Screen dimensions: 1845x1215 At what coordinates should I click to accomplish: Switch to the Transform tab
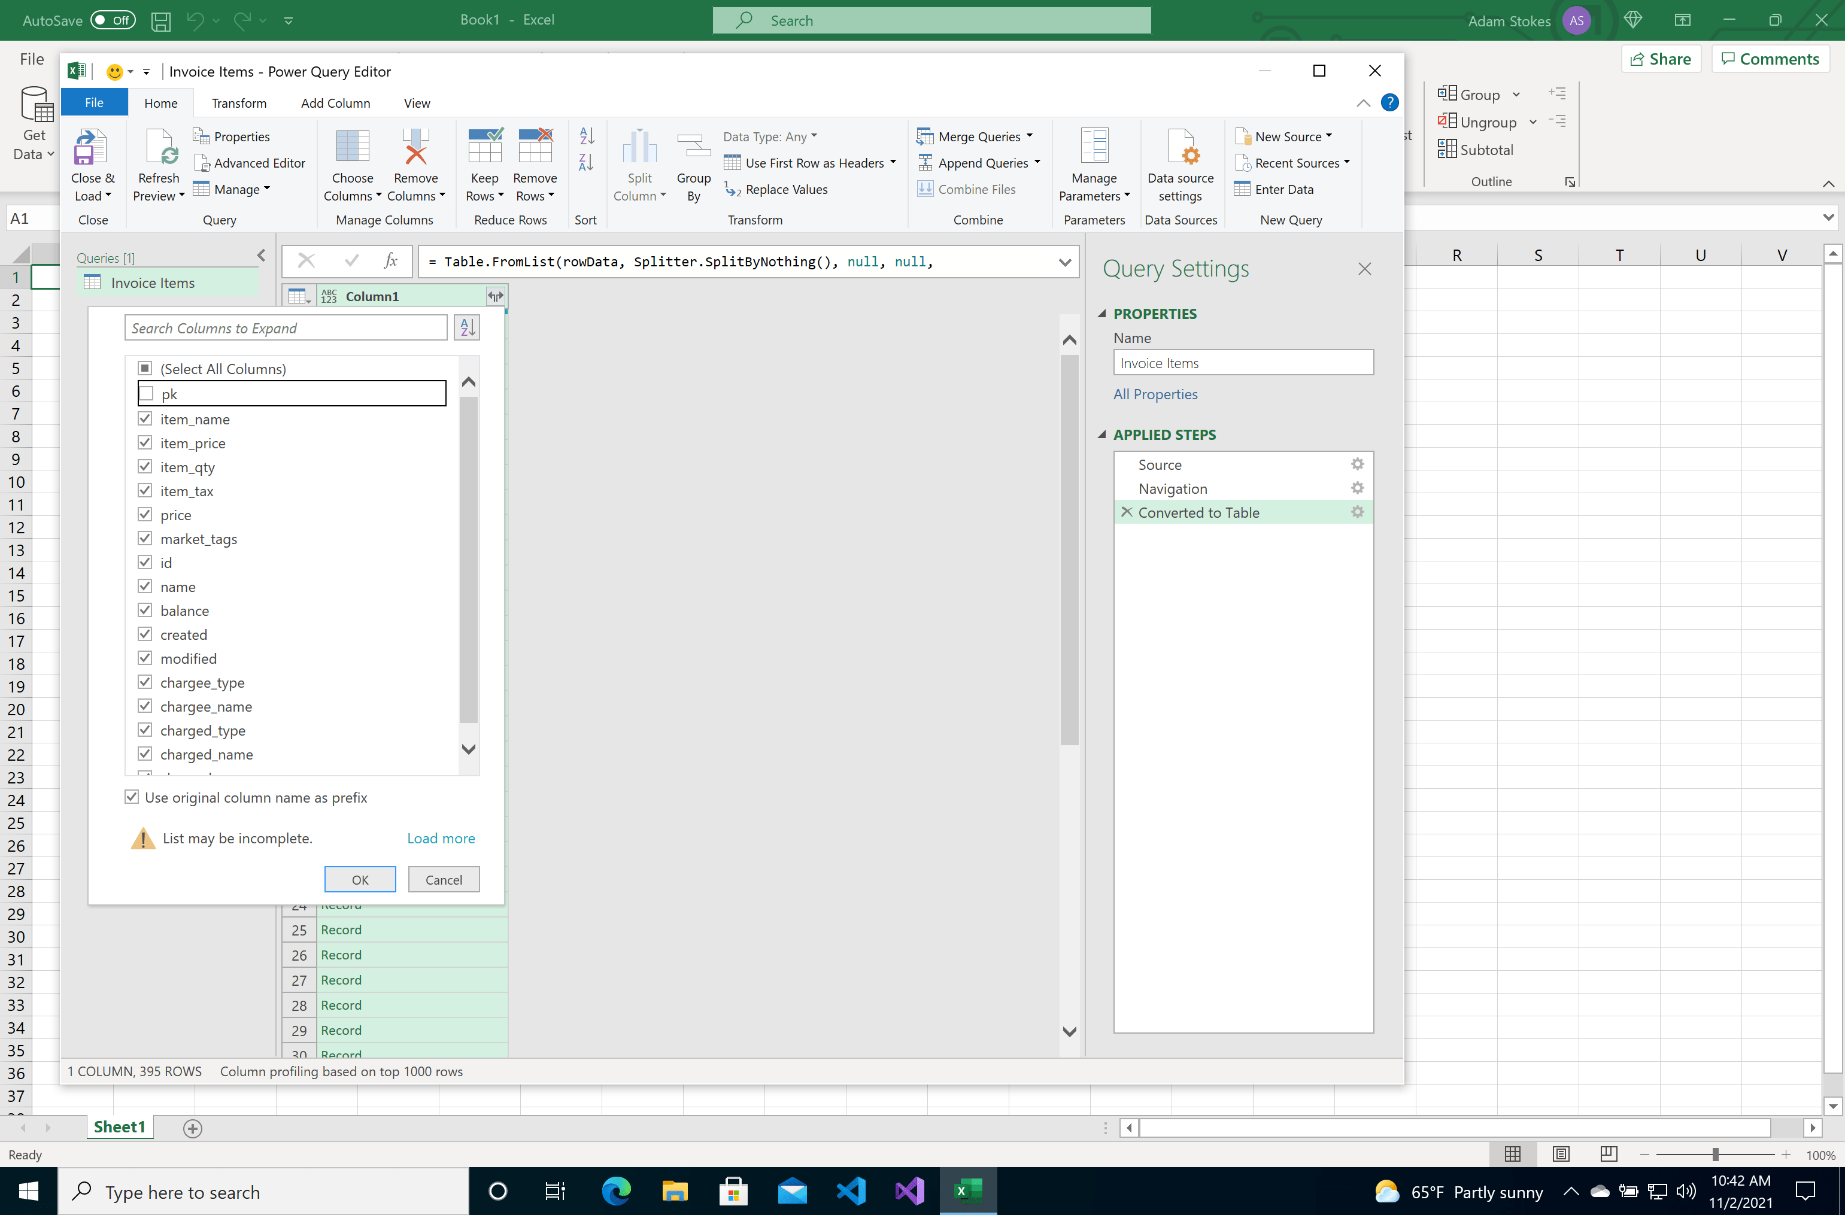click(x=239, y=102)
